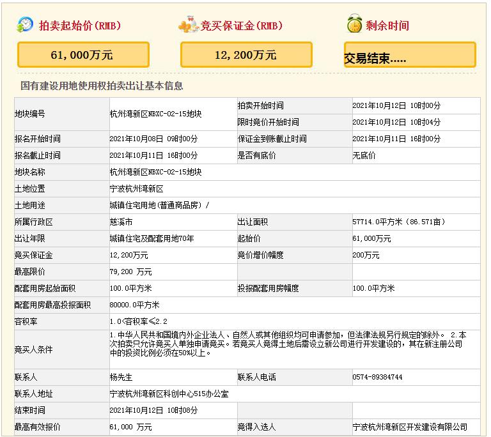Click the coins icon beside 竞买保证金
Screen dimensions: 491x437
point(189,24)
